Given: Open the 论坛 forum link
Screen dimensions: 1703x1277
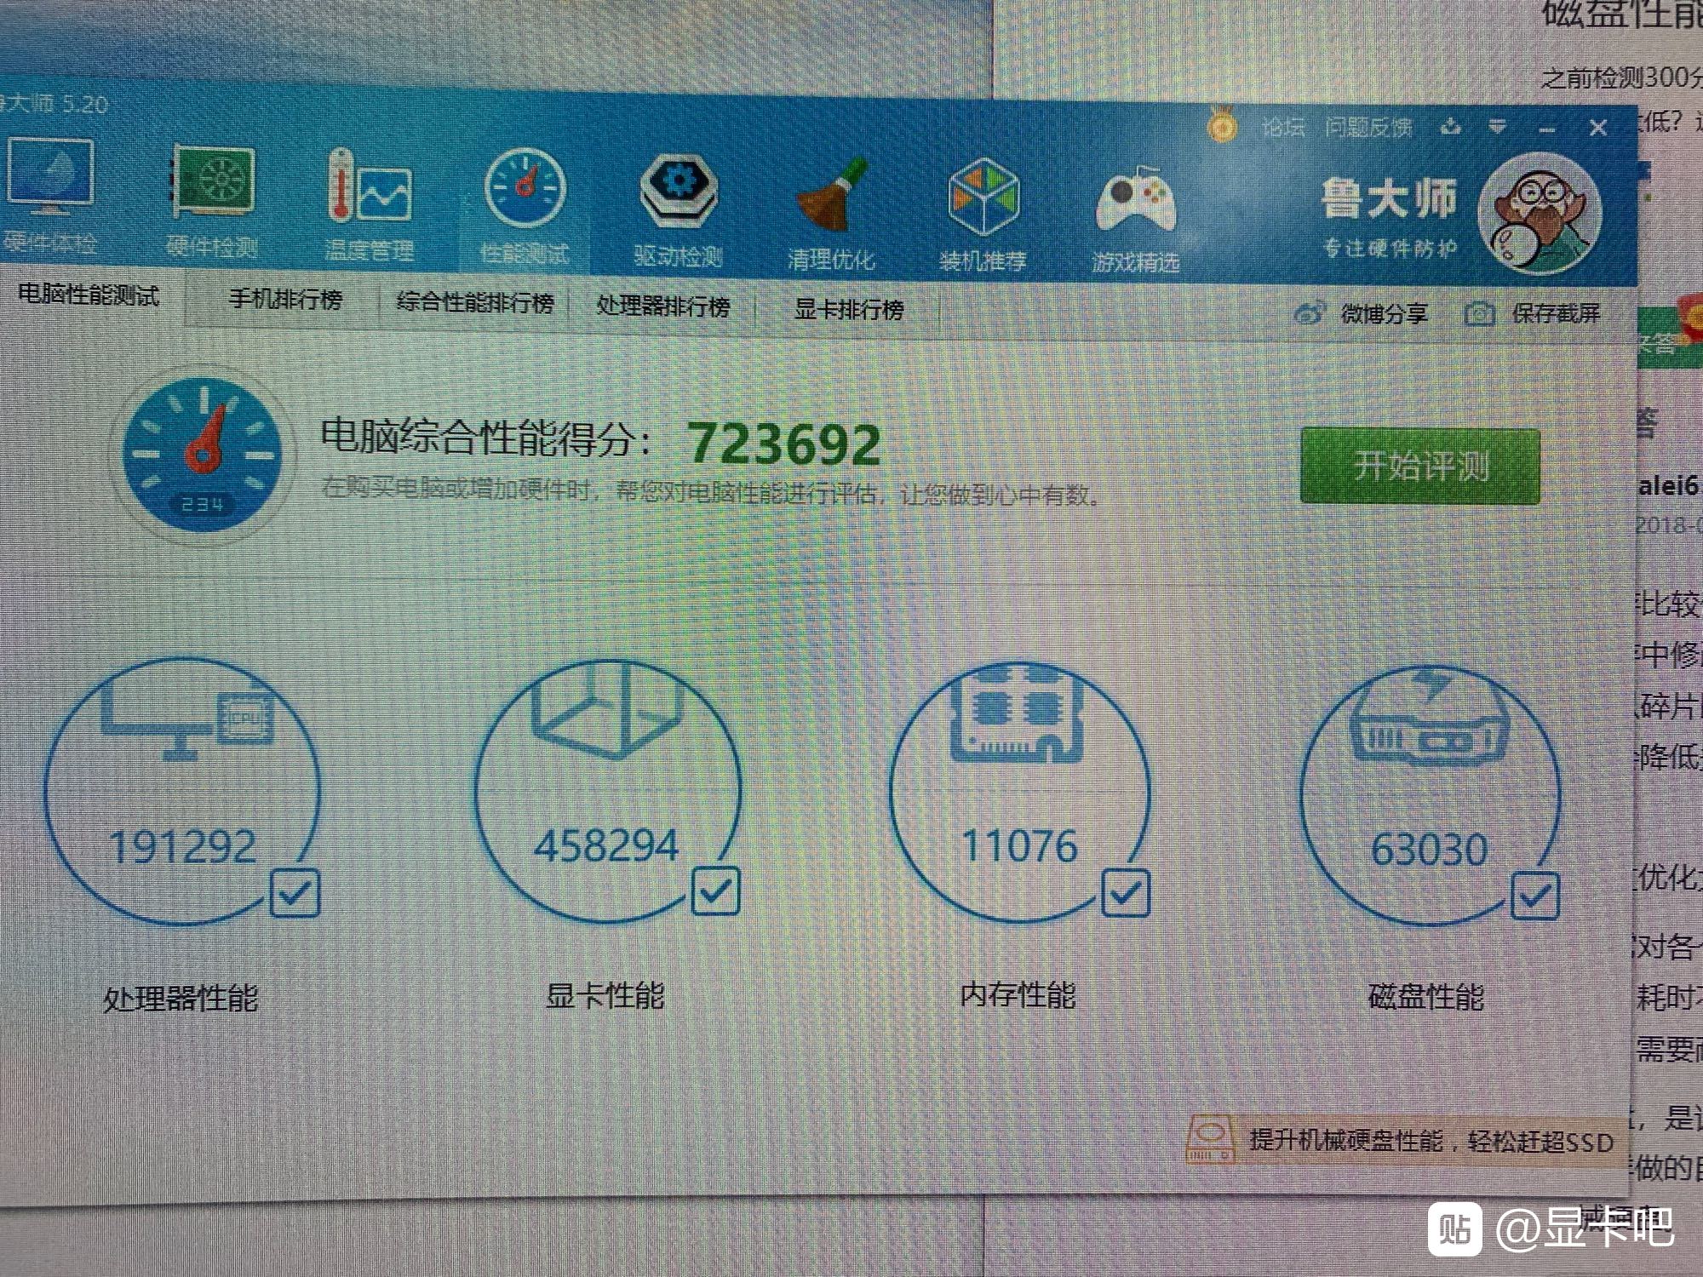Looking at the screenshot, I should pos(1283,127).
